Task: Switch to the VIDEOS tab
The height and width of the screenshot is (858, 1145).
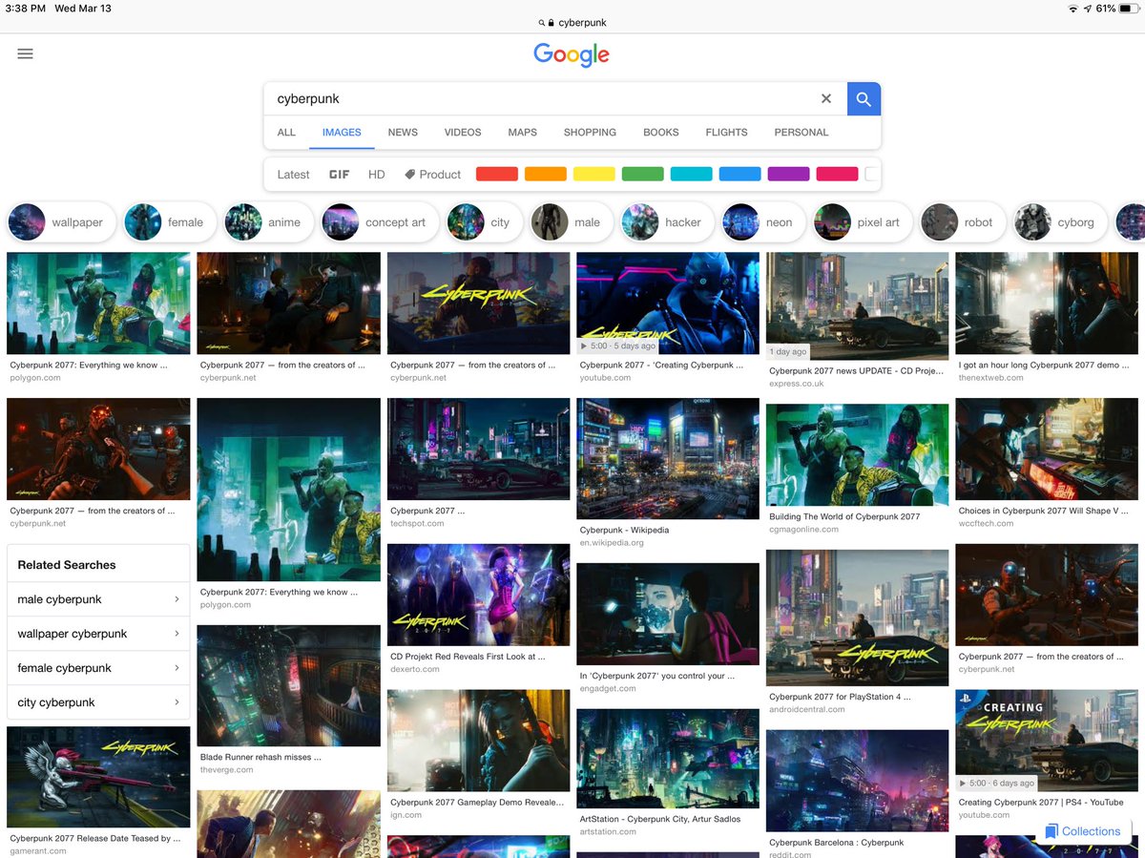Action: pos(463,133)
